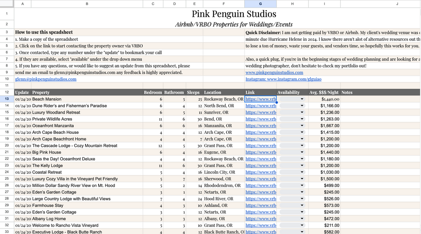Select the Manzanita, OR location cell
421x234 pixels.
[224, 125]
